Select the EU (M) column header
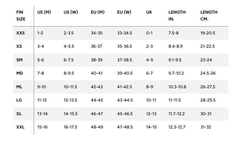Viewport: 242px width, 145px height. point(98,12)
